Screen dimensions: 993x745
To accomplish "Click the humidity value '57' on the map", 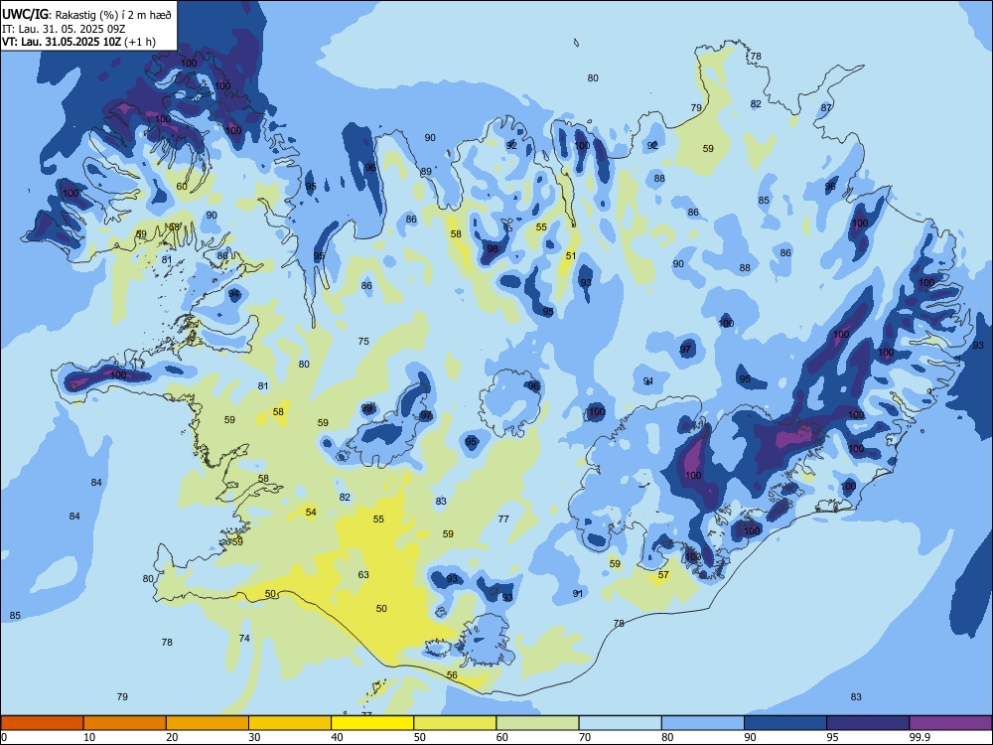I will (x=663, y=574).
